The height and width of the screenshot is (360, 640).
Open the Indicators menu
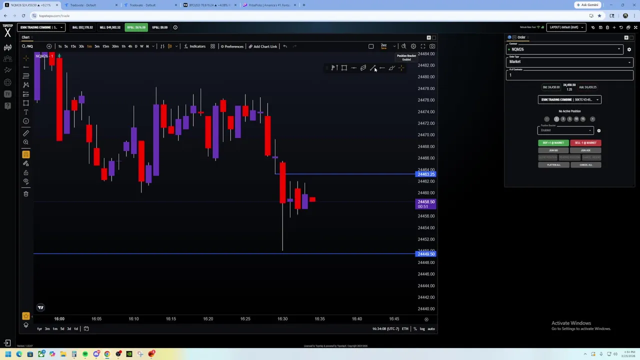tap(194, 46)
